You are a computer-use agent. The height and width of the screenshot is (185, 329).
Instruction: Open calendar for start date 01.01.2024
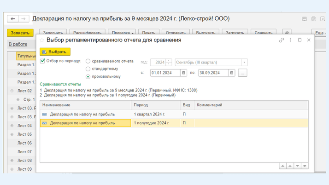point(183,73)
